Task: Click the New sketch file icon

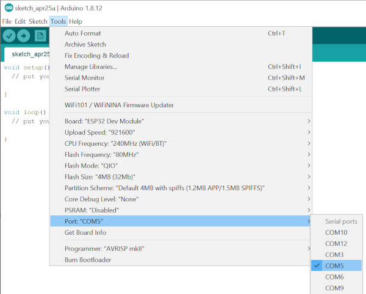Action: point(40,36)
